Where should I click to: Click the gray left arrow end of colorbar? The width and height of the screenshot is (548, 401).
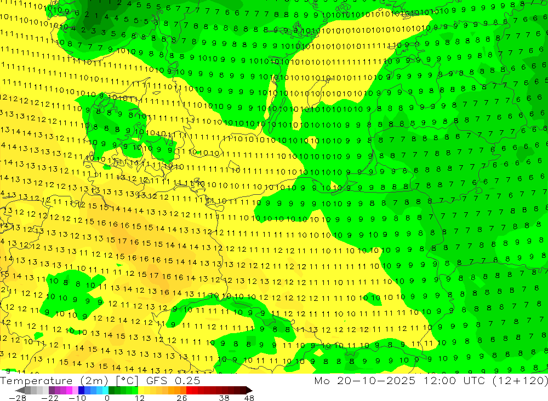[20, 390]
